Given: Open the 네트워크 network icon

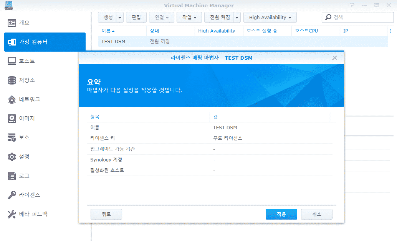Looking at the screenshot, I should (12, 99).
